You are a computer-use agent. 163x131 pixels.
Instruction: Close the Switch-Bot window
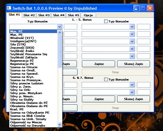[150, 8]
